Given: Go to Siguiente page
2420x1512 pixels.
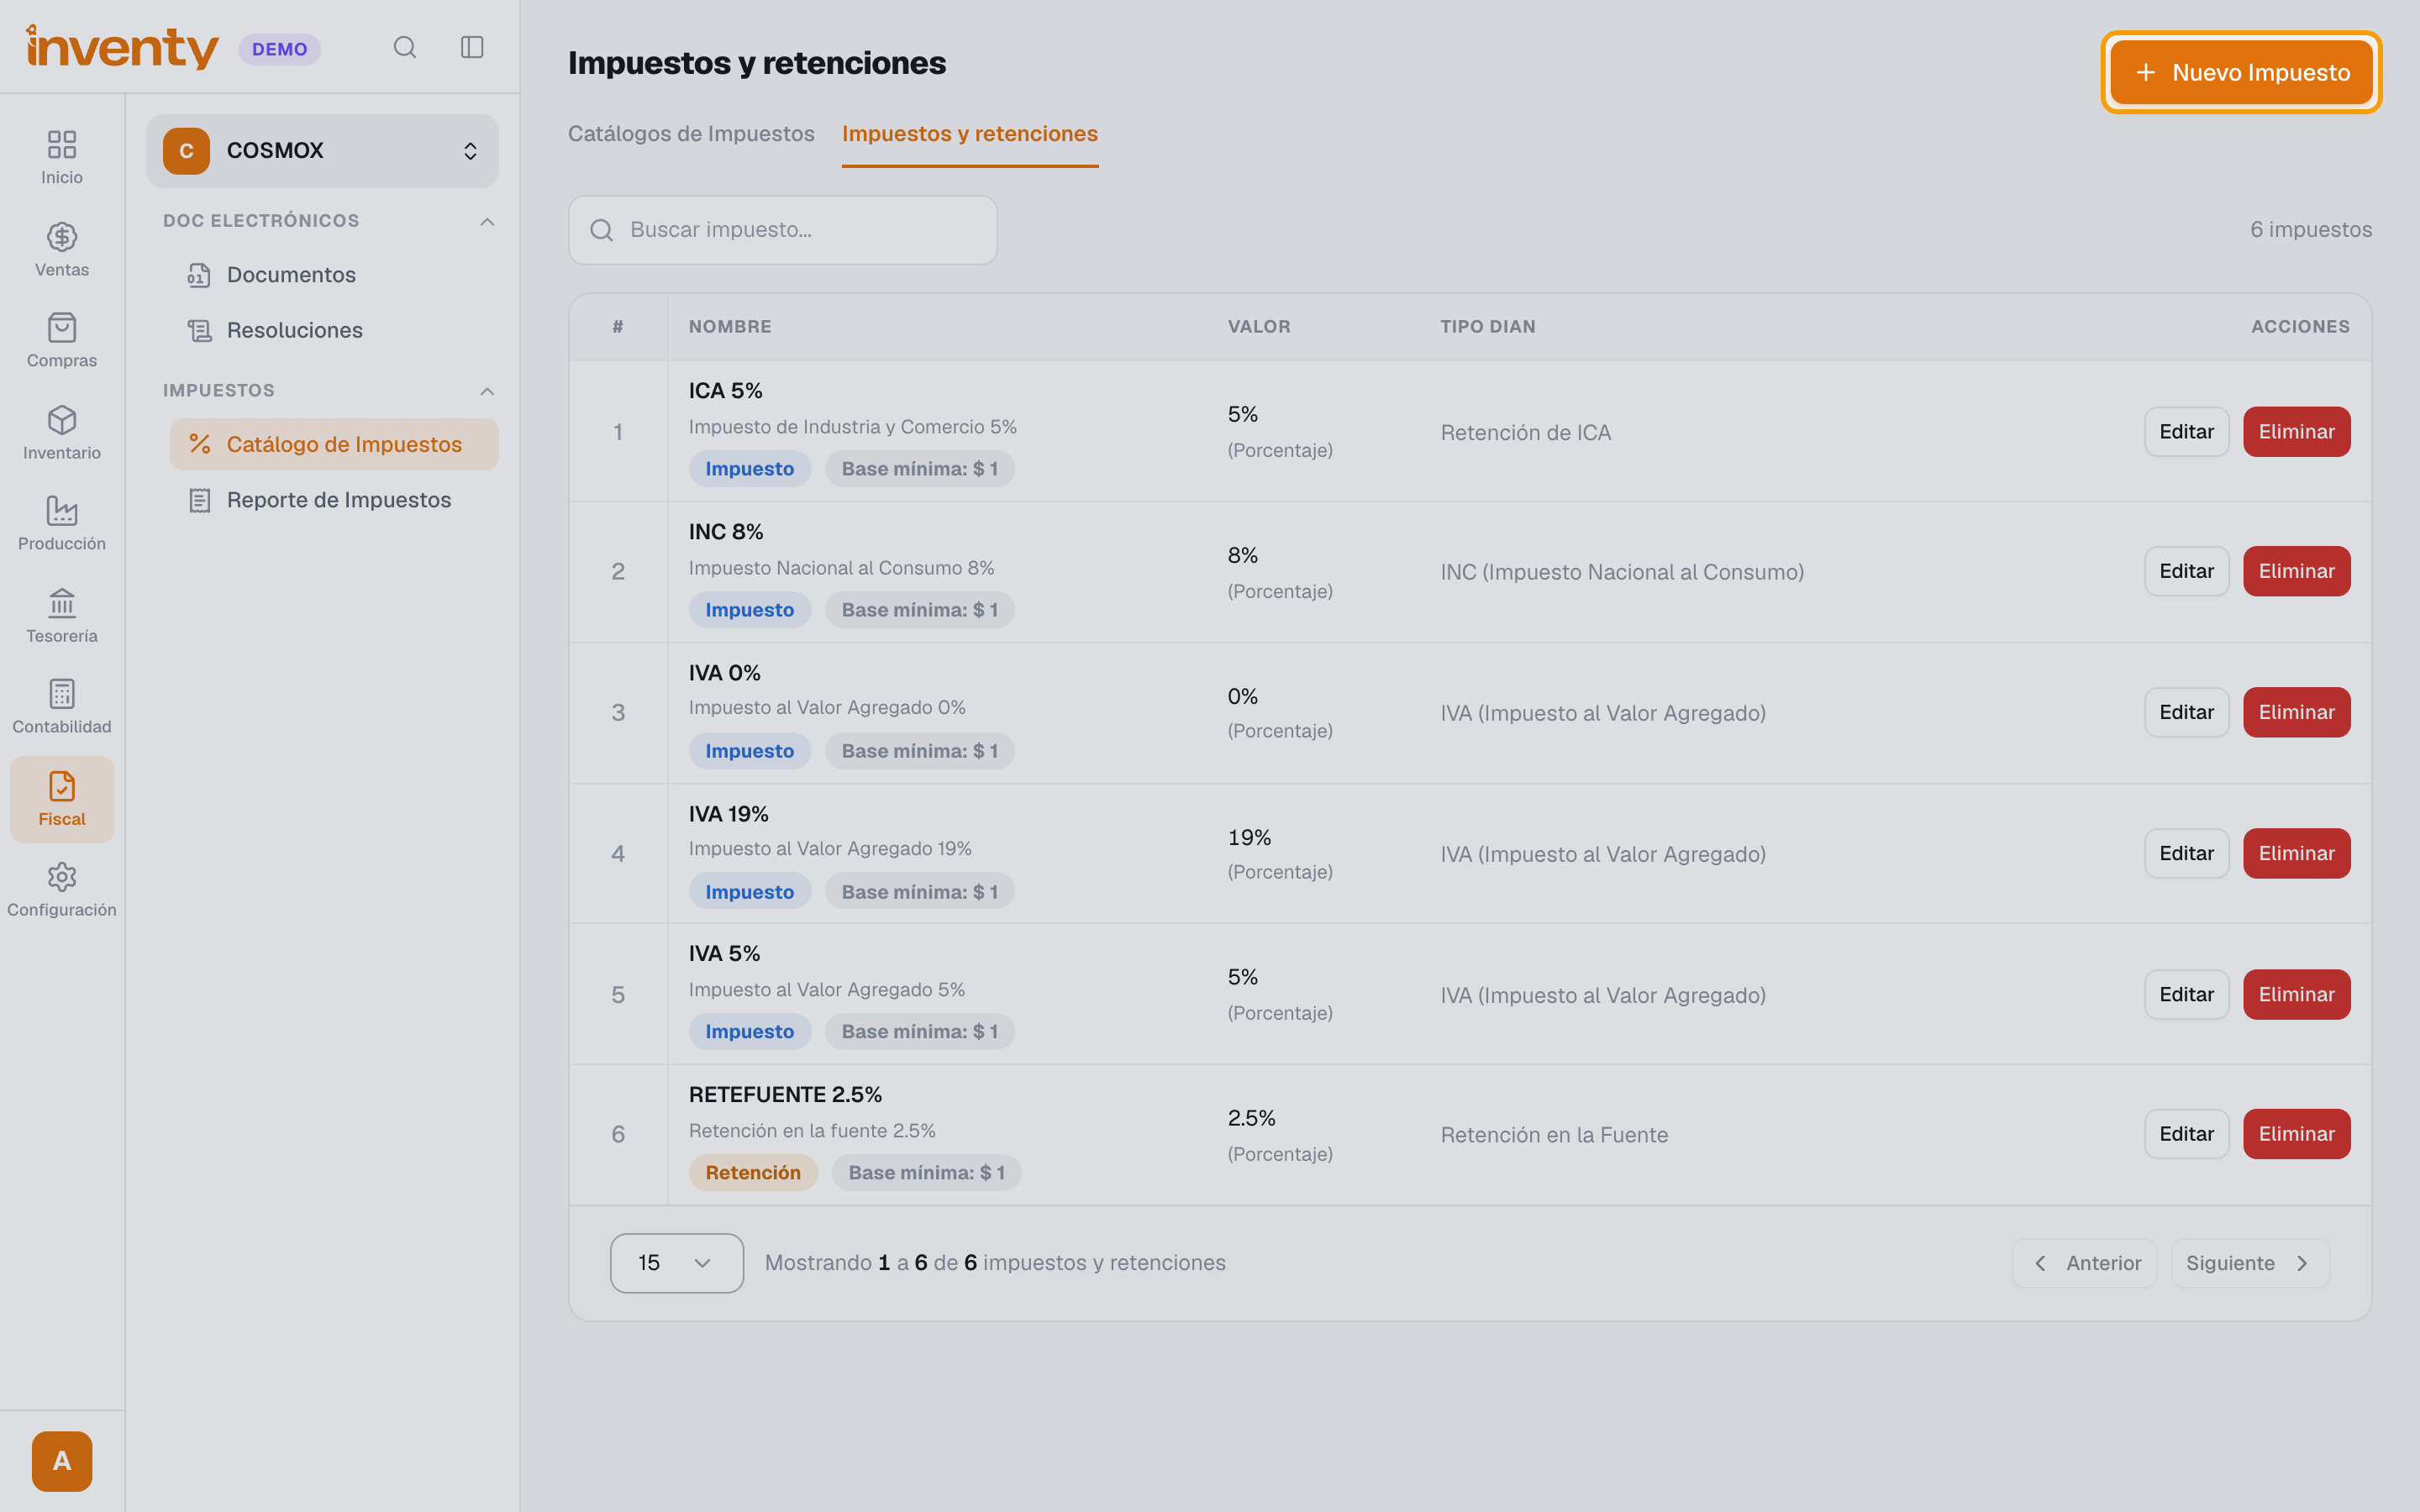Looking at the screenshot, I should point(2250,1263).
